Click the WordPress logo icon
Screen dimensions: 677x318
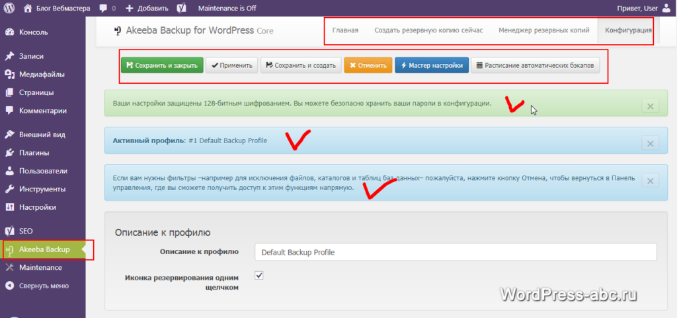coord(9,8)
